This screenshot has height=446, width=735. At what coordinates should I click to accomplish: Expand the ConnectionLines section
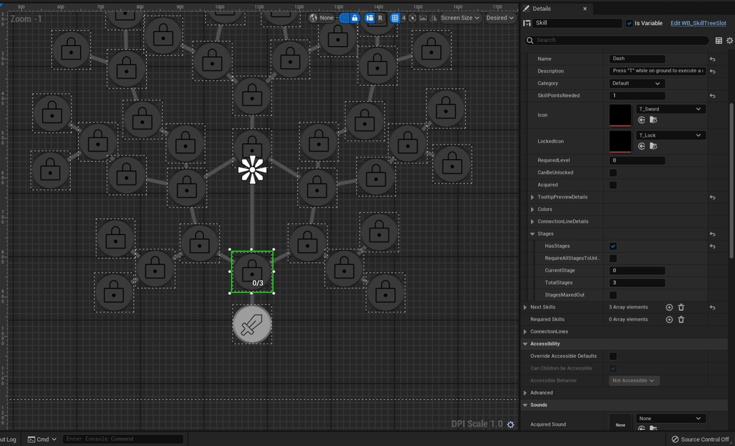(x=525, y=332)
